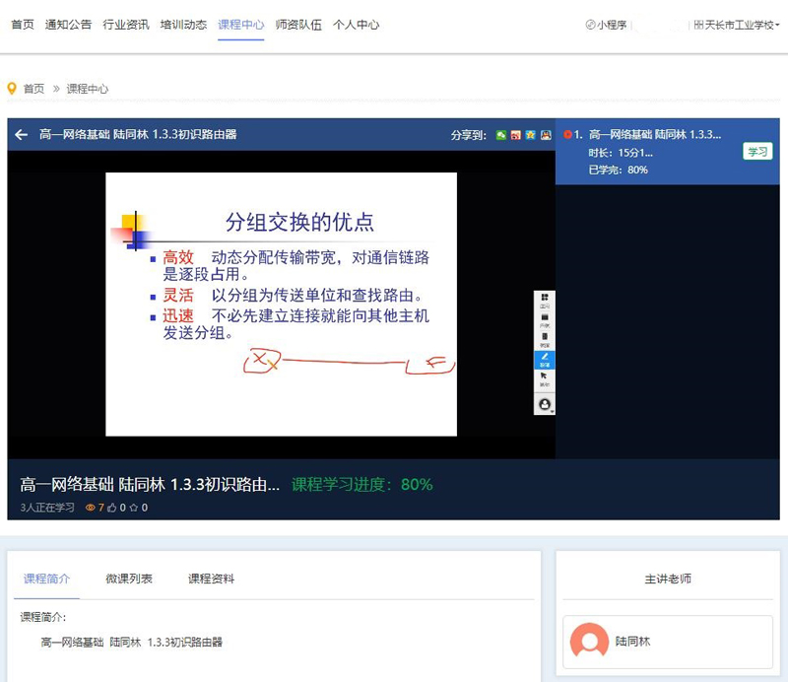This screenshot has width=788, height=682.
Task: Click the grid icon atop the video toolbar
Action: click(545, 299)
